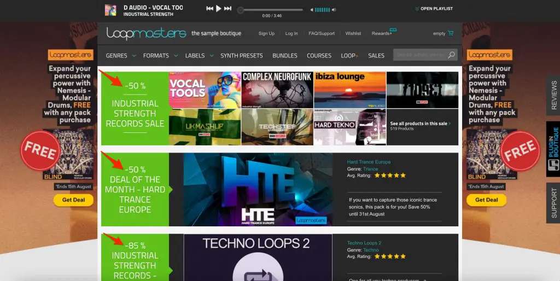This screenshot has height=281, width=560.
Task: Skip to previous track in player
Action: (x=209, y=9)
